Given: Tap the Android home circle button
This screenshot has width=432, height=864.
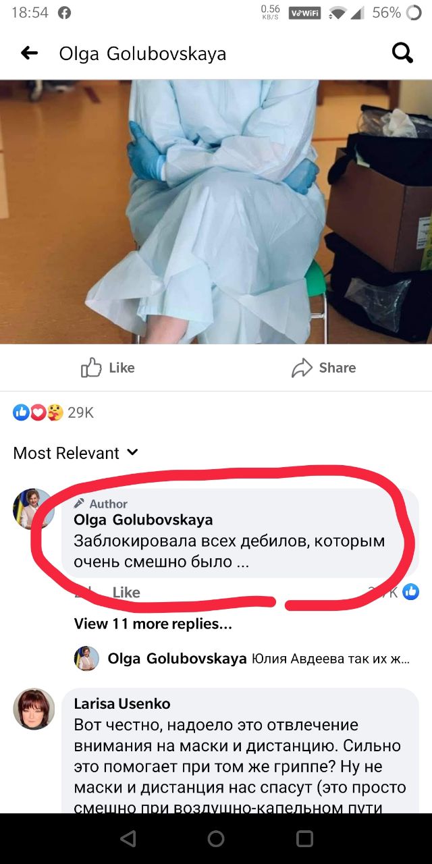Looking at the screenshot, I should click(216, 838).
